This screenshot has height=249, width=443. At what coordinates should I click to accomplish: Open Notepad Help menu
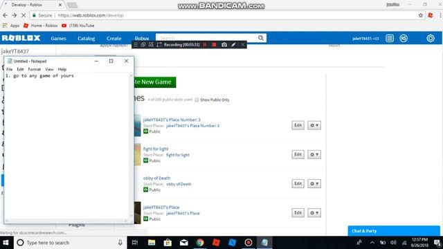point(62,69)
